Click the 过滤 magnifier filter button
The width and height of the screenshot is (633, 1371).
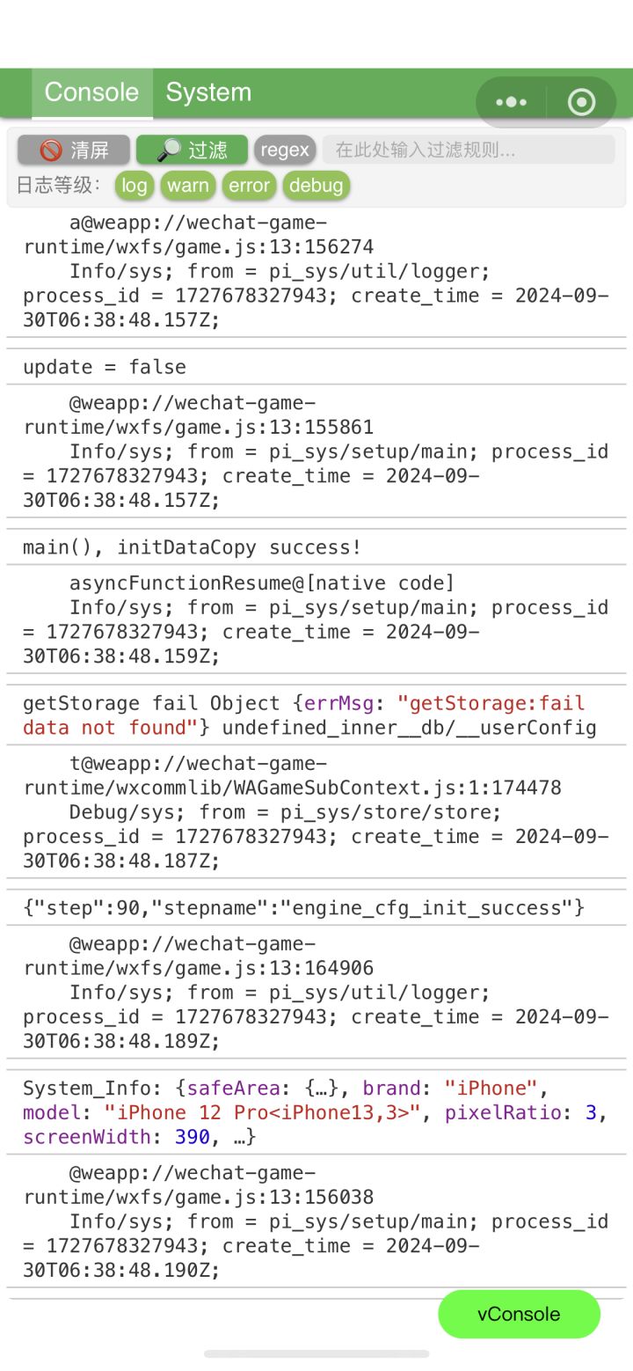[x=192, y=150]
